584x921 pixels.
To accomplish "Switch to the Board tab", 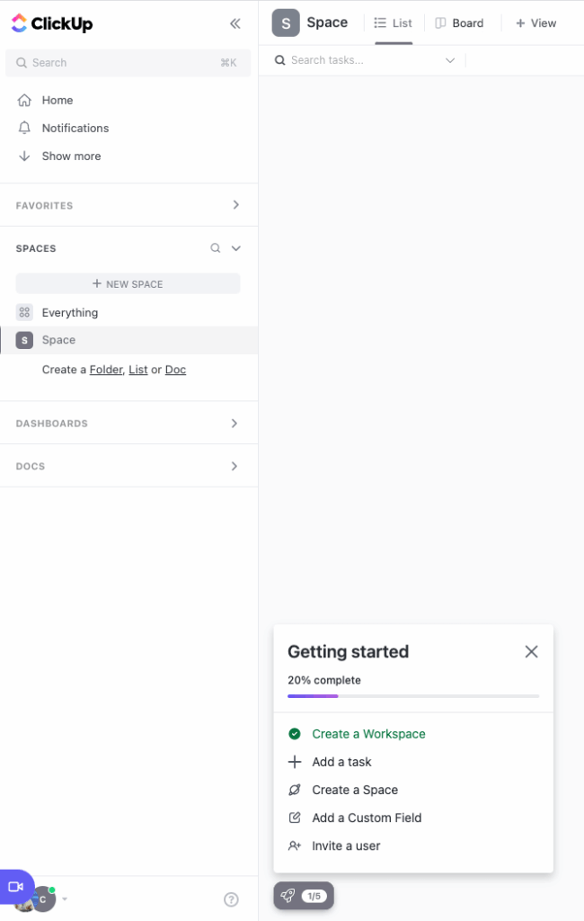I will [x=460, y=23].
